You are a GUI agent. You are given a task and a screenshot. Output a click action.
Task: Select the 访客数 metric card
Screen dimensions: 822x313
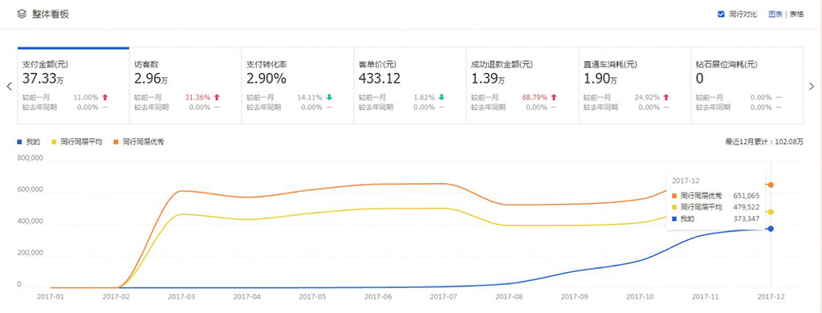(x=185, y=85)
